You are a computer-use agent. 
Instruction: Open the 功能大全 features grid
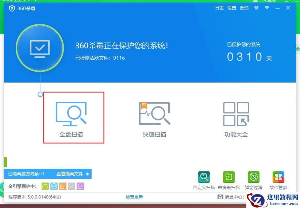(236, 119)
